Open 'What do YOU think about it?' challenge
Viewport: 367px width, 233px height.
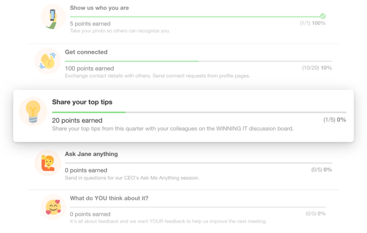click(109, 198)
